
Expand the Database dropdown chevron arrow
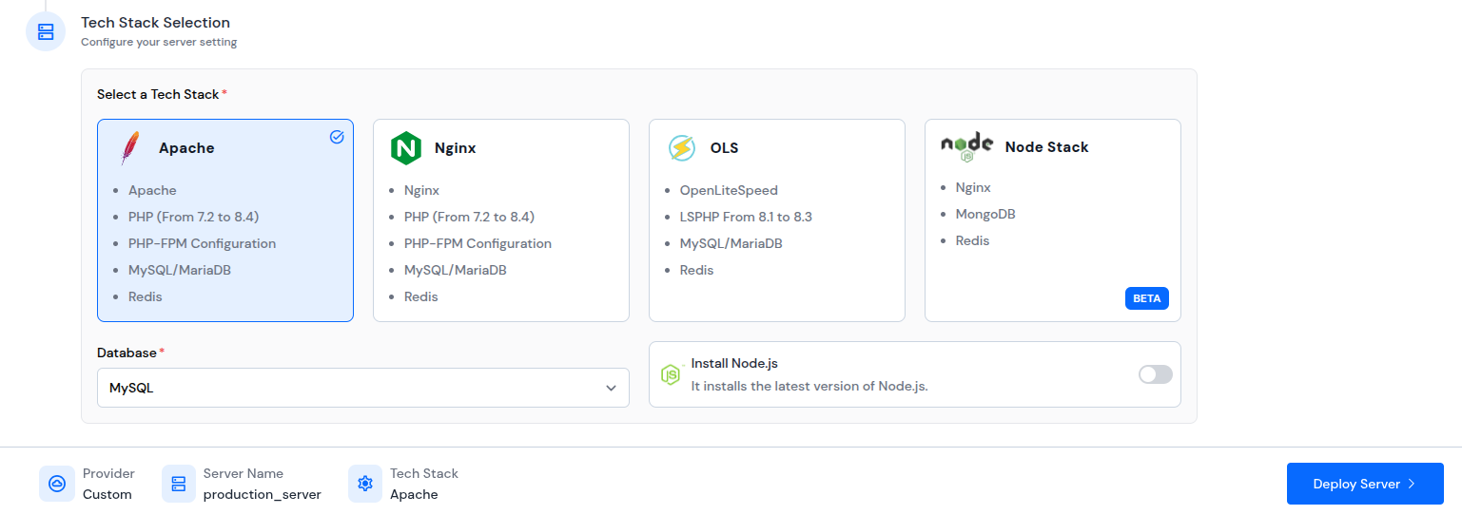click(612, 388)
